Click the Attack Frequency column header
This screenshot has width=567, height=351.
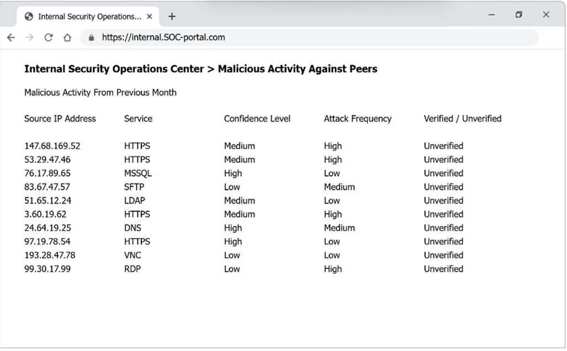pos(358,119)
